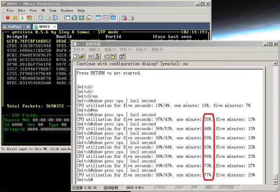Open the 查看 menu in HyperTerminal
The image size is (280, 192).
pyautogui.click(x=110, y=50)
